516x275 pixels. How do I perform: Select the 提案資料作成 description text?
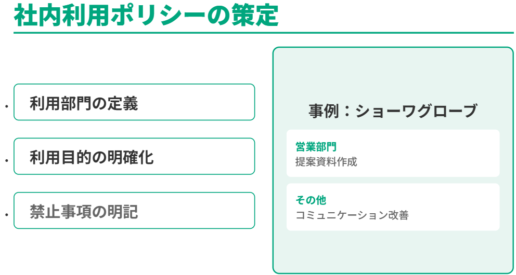tap(326, 161)
